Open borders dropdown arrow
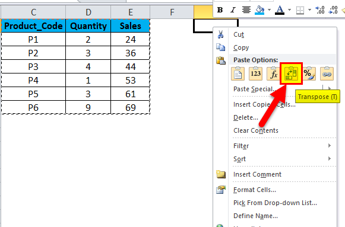 pyautogui.click(x=309, y=10)
